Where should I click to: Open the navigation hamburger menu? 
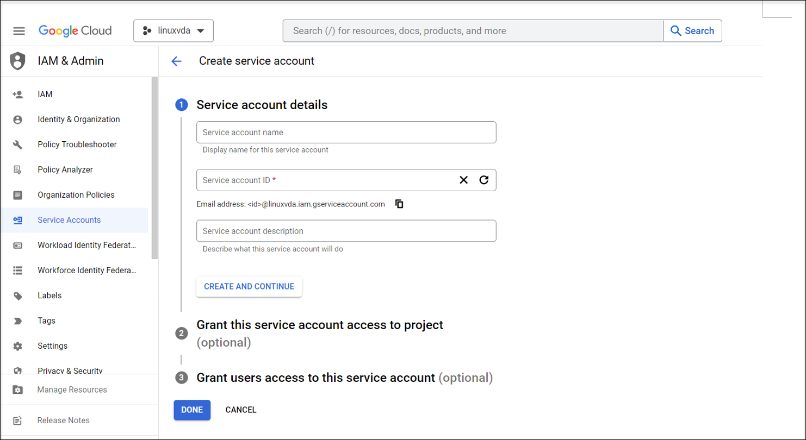pos(19,31)
